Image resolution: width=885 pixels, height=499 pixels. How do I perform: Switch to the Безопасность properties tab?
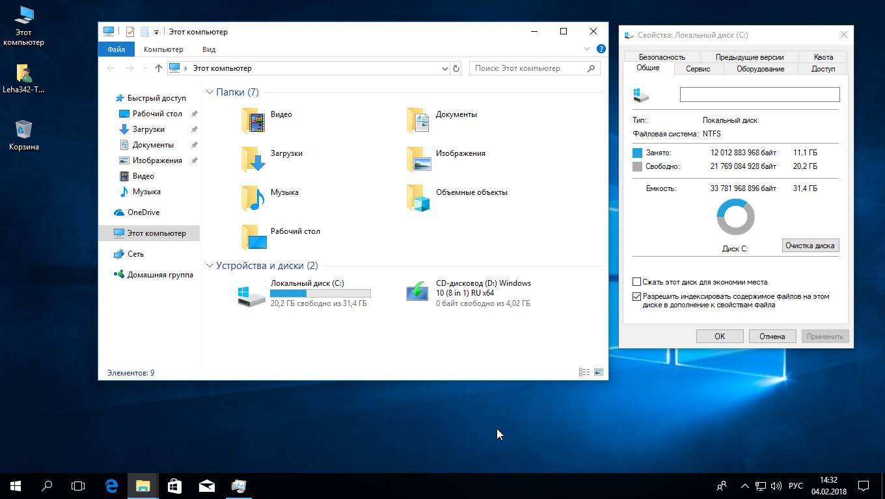(x=662, y=57)
